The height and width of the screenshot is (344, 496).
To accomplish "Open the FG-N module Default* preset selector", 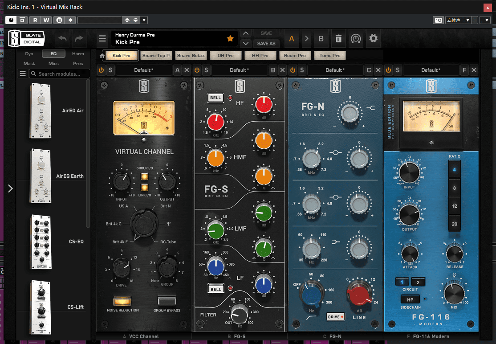I will click(335, 70).
